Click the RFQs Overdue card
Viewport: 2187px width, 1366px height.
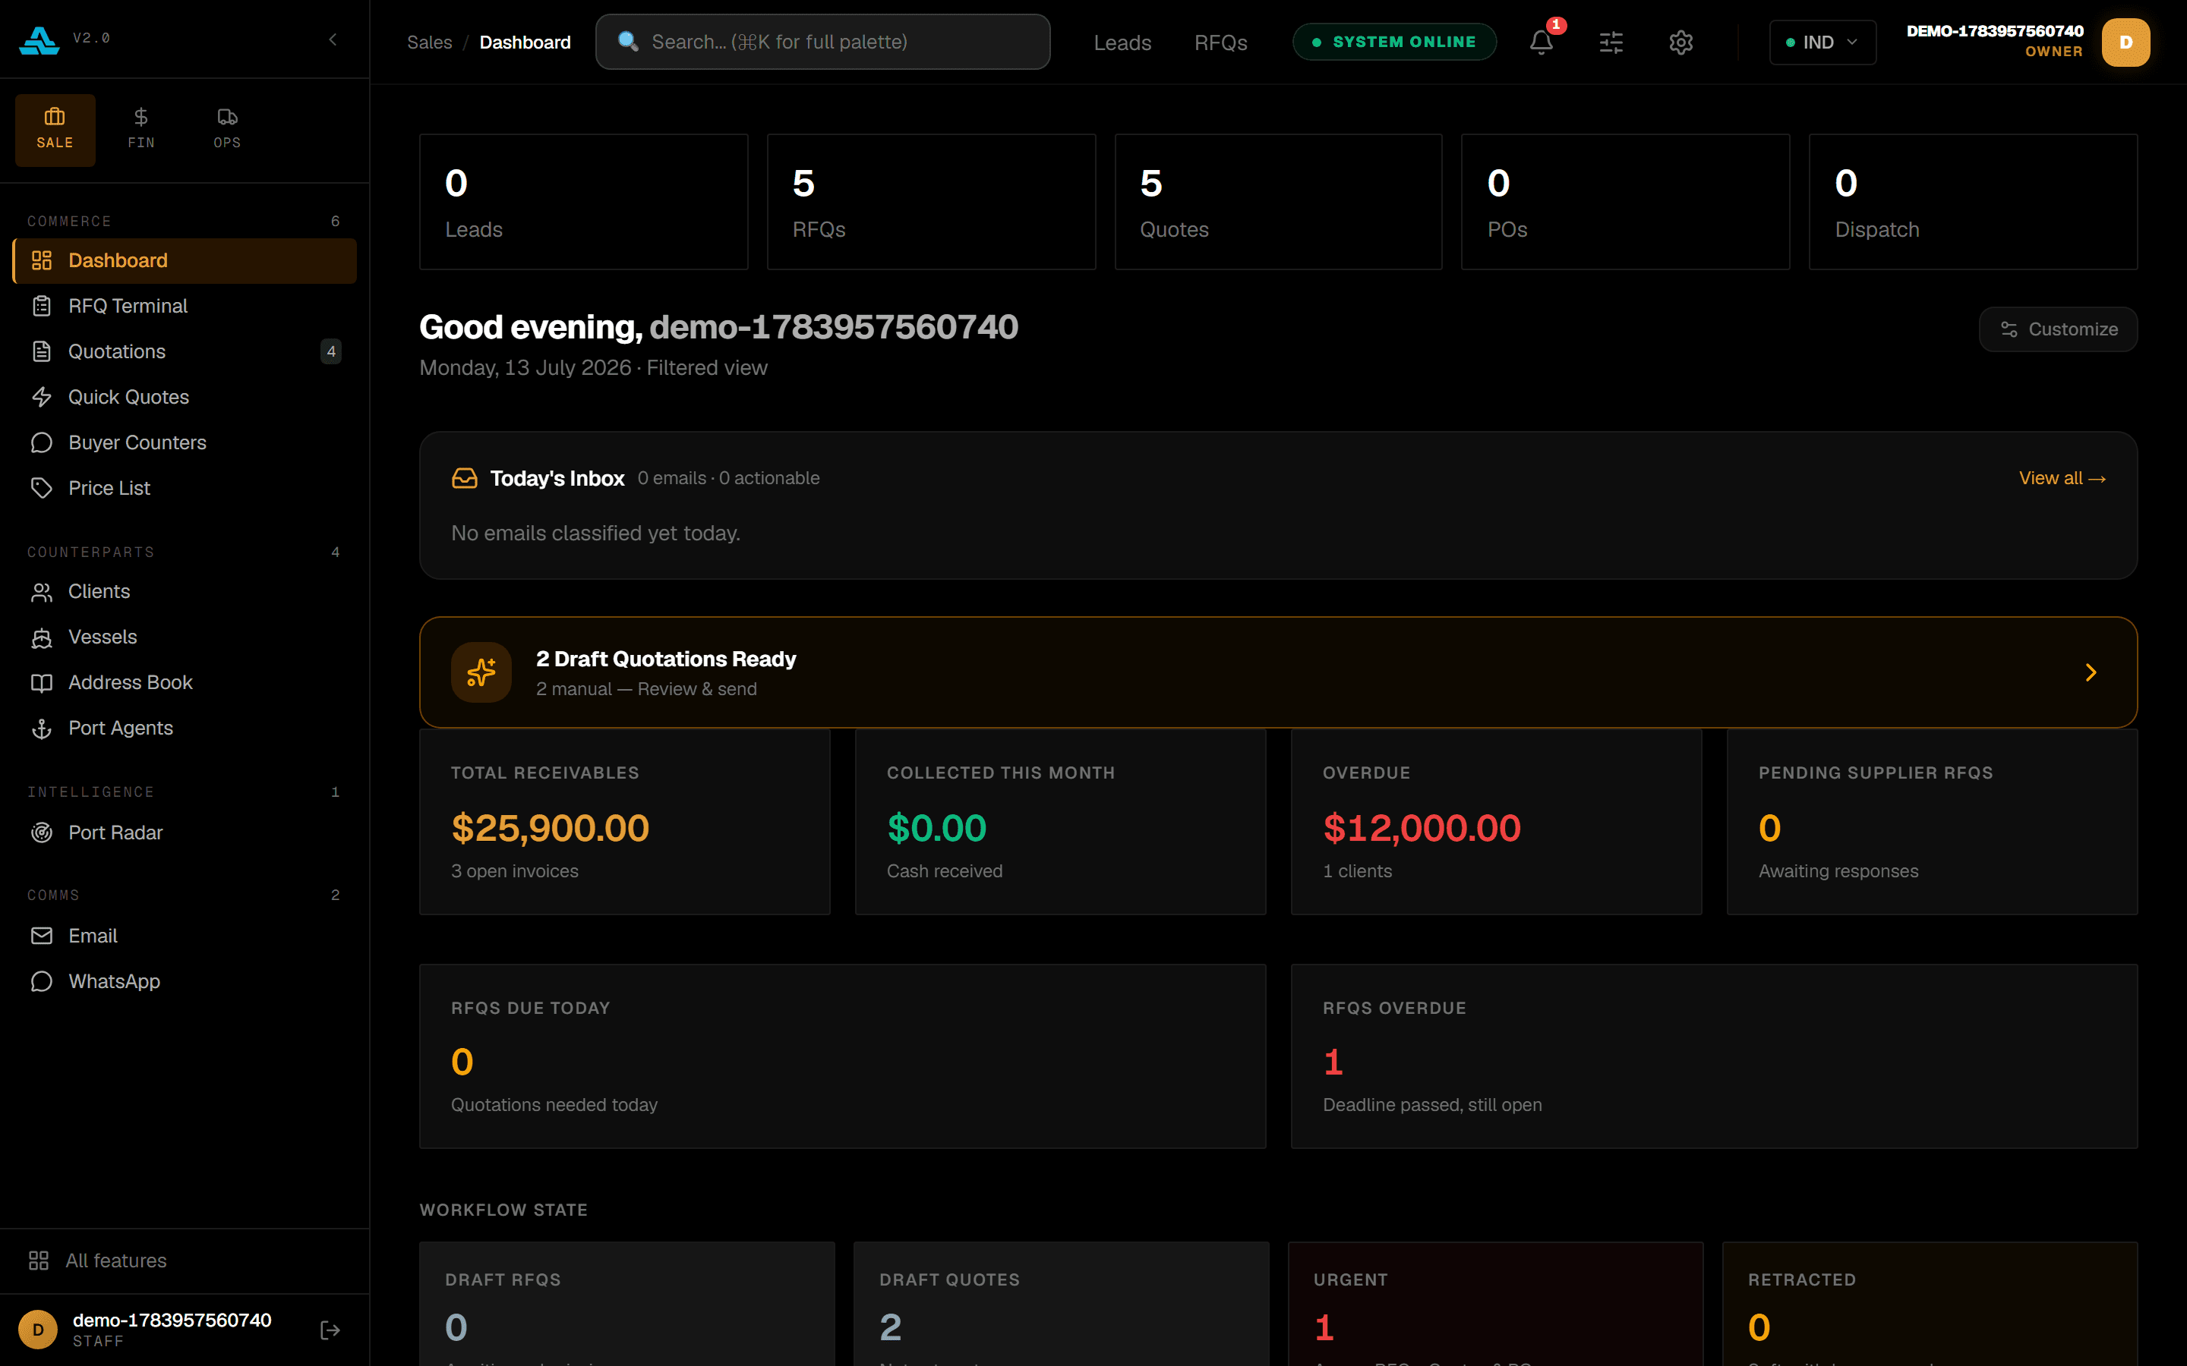[x=1713, y=1056]
